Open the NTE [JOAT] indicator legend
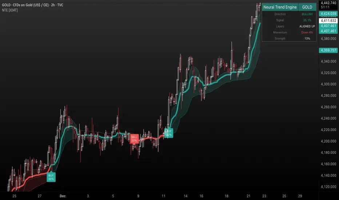This screenshot has width=339, height=200. pyautogui.click(x=10, y=10)
